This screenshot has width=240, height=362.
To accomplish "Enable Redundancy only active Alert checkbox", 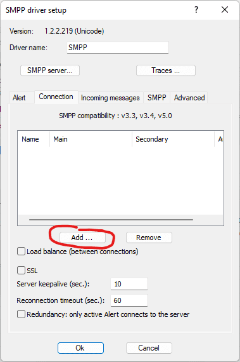I will pyautogui.click(x=21, y=314).
